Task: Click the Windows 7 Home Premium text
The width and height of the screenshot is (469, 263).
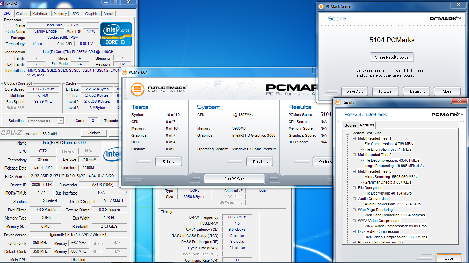Action: click(254, 149)
